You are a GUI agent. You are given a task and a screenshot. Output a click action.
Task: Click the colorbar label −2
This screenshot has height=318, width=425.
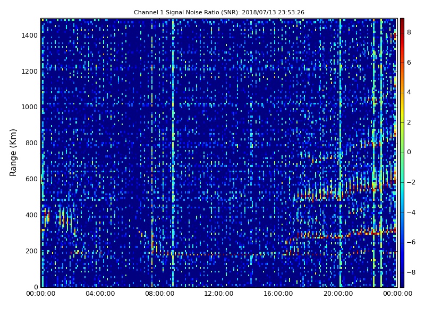coord(411,182)
